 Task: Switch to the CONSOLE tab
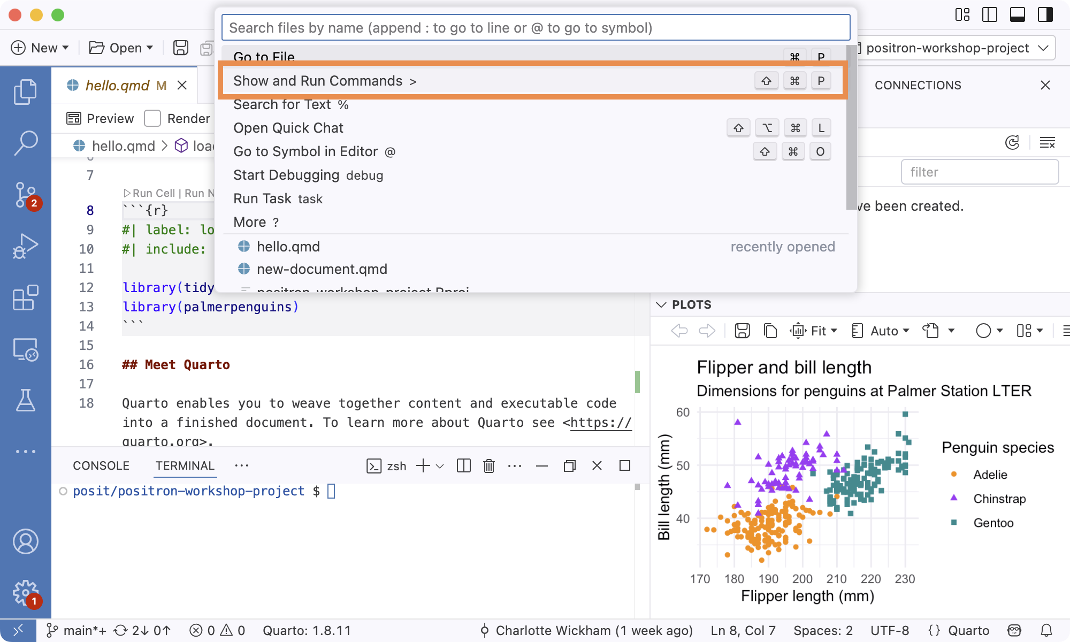point(101,465)
